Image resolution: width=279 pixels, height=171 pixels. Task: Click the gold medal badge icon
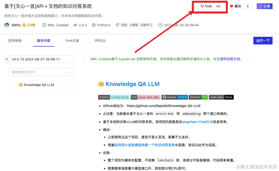point(24,25)
